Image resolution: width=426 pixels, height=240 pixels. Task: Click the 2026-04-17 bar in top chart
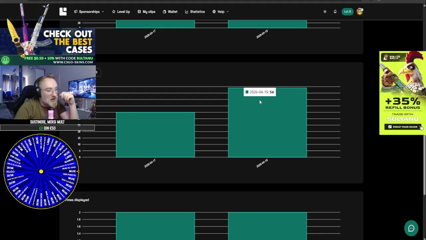155,24
